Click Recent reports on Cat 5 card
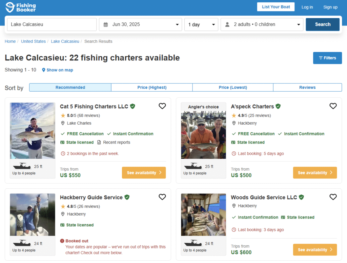Viewport: 347px width, 263px height. point(117,142)
